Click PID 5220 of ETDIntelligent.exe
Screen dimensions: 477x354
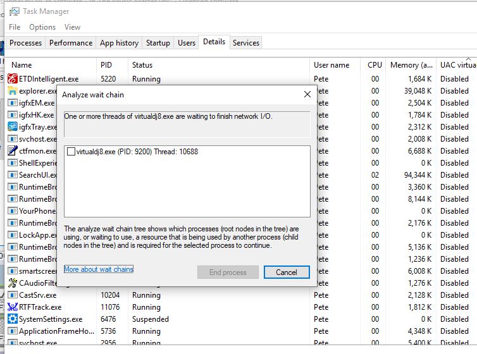tap(108, 79)
